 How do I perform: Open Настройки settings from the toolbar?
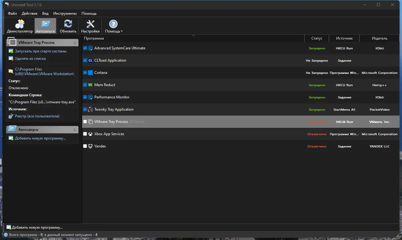coord(90,26)
